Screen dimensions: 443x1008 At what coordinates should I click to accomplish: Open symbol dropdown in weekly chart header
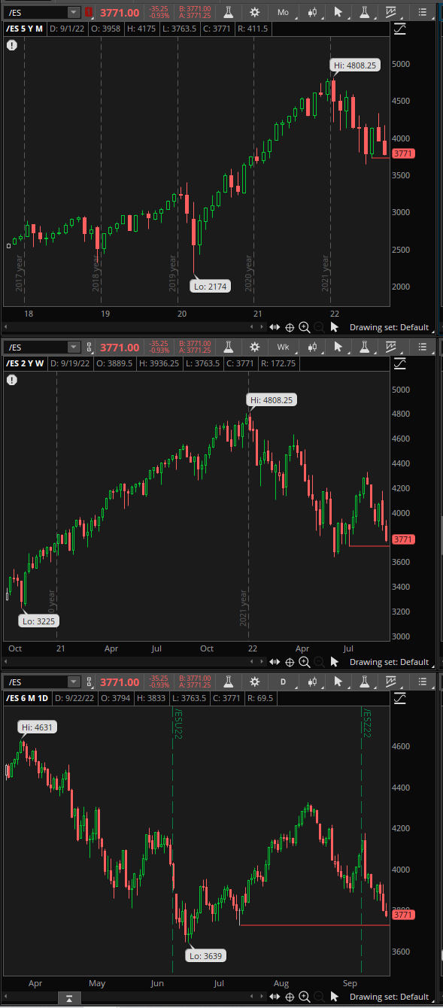[73, 347]
